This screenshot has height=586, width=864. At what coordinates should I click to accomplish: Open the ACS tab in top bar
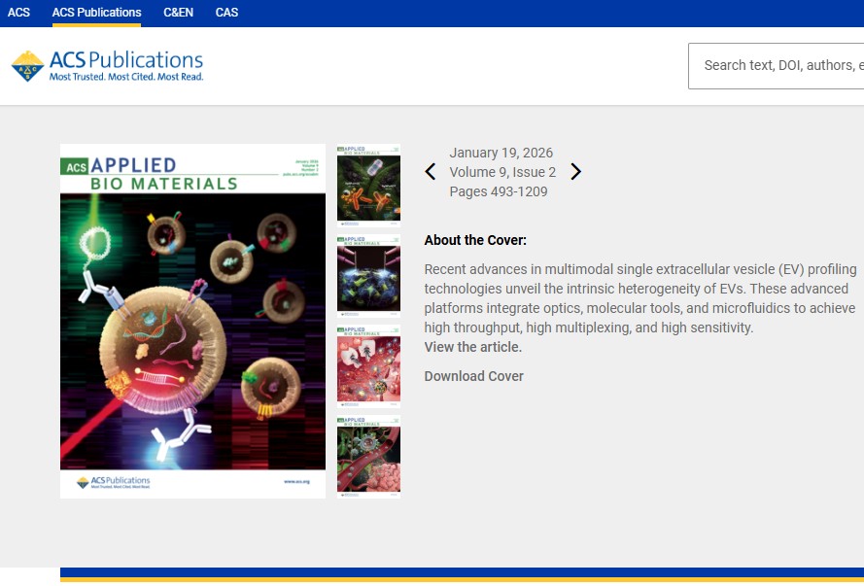tap(18, 13)
